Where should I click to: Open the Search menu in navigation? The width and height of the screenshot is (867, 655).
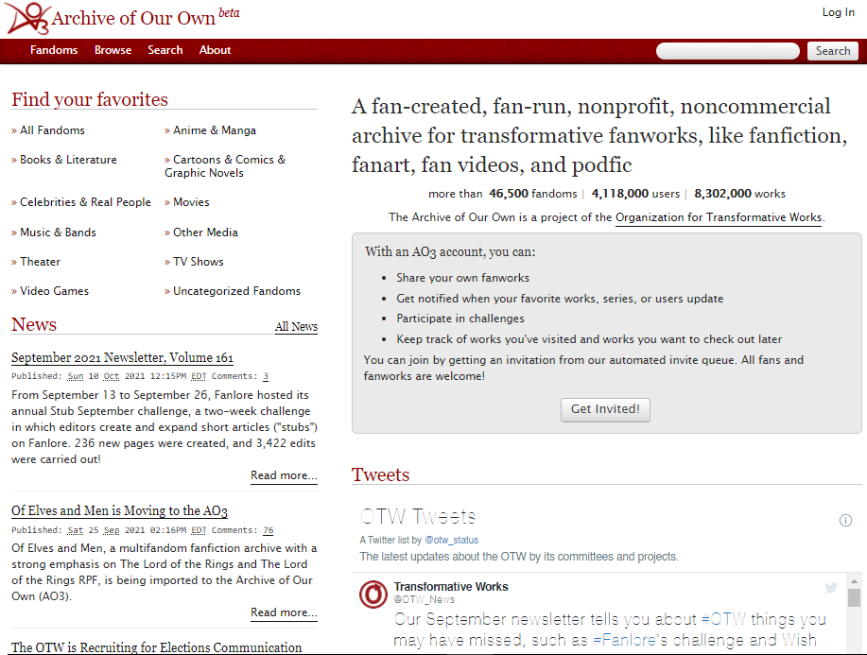click(x=165, y=50)
